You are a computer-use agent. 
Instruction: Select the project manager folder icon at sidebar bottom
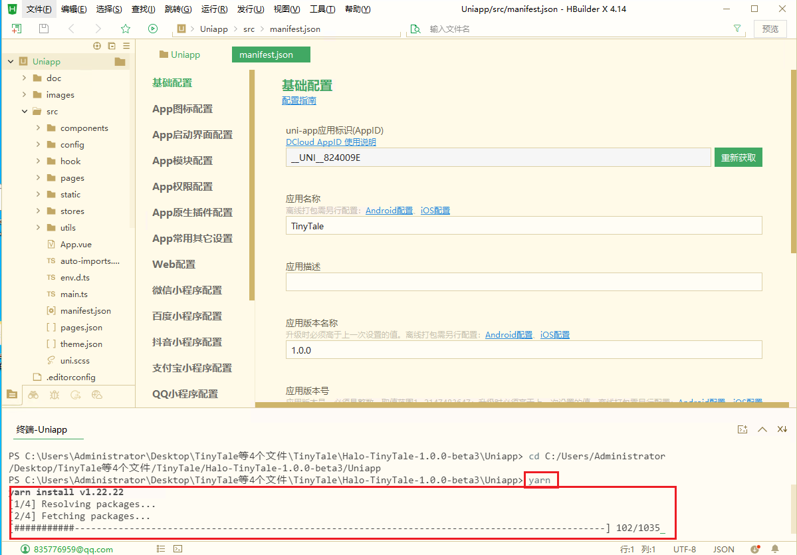[12, 395]
